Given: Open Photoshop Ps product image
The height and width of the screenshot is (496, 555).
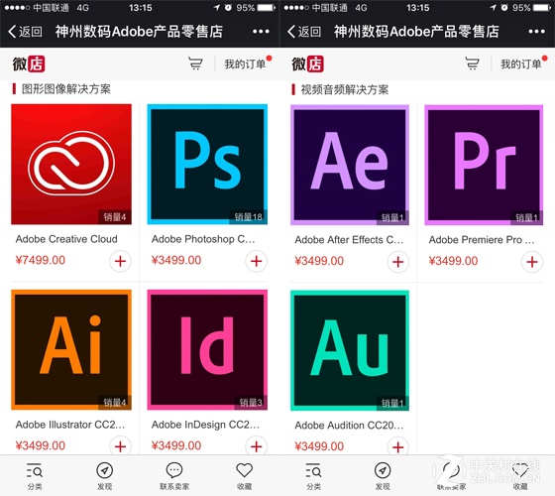Looking at the screenshot, I should (x=207, y=164).
